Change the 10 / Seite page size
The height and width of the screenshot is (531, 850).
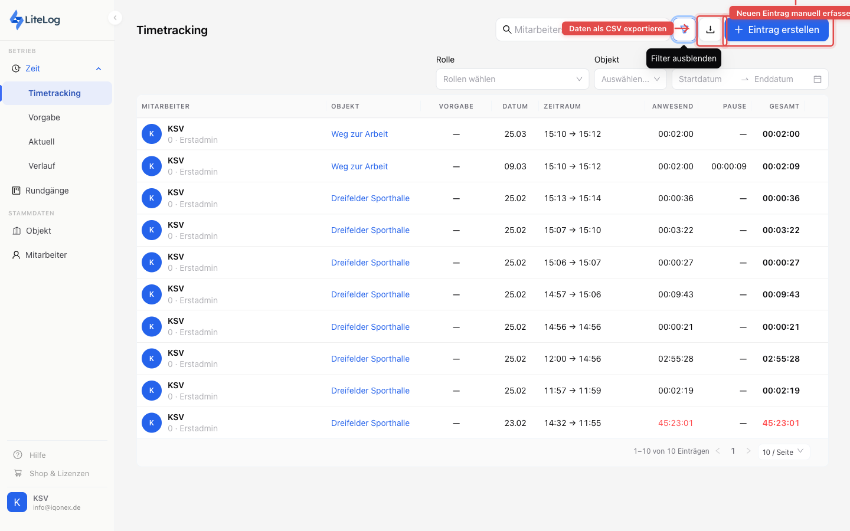point(783,452)
